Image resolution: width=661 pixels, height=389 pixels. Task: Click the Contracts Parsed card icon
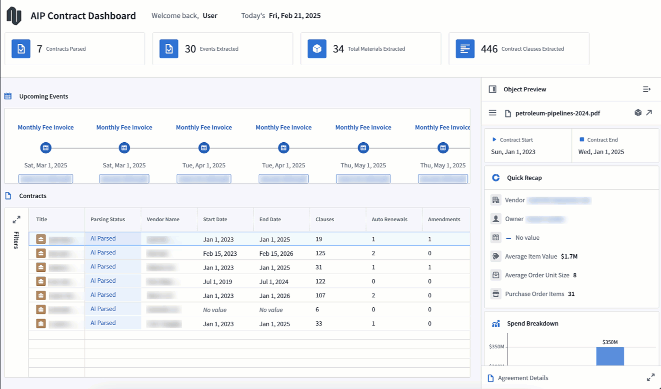(21, 49)
